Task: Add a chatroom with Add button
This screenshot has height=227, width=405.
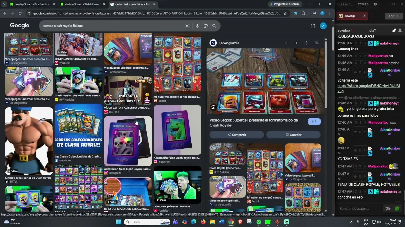Action: point(394,16)
